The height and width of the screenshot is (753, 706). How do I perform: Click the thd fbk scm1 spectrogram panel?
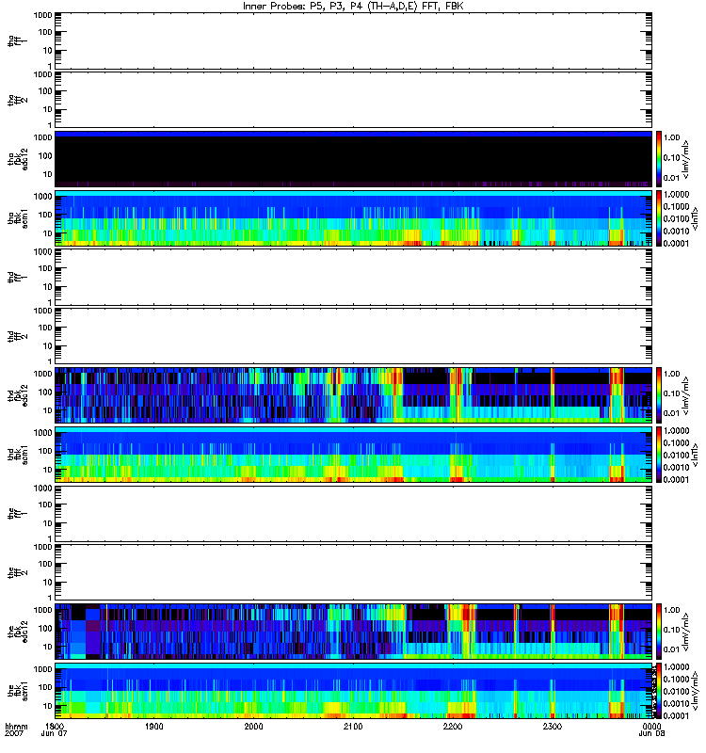click(x=353, y=455)
